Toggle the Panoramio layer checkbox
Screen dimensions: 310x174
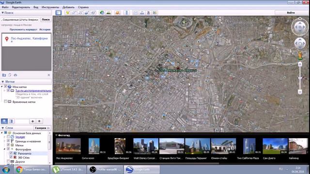(11, 153)
